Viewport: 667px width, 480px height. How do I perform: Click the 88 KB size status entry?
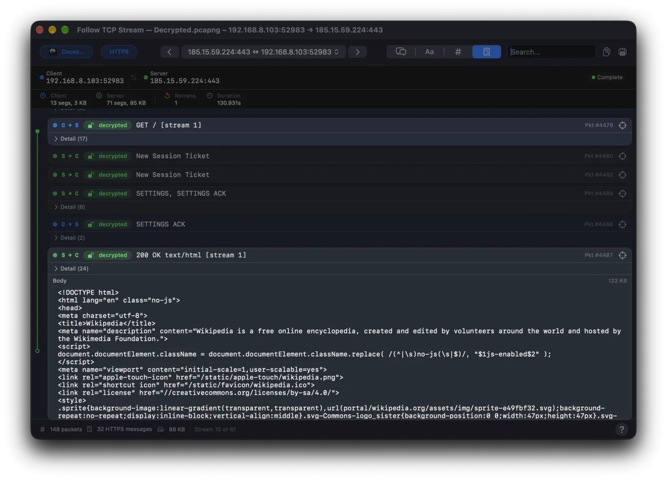(171, 429)
